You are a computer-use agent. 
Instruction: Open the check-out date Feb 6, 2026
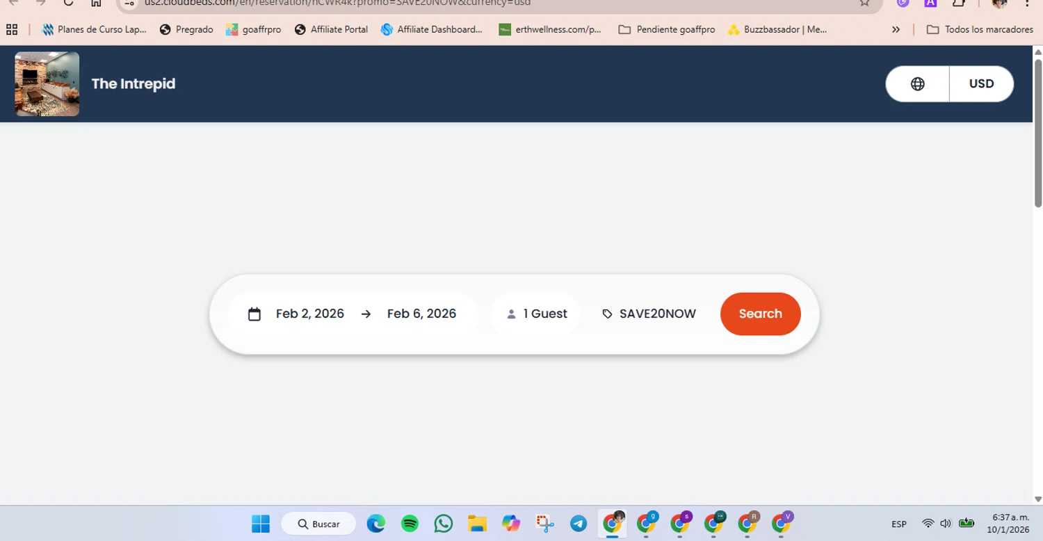(421, 314)
